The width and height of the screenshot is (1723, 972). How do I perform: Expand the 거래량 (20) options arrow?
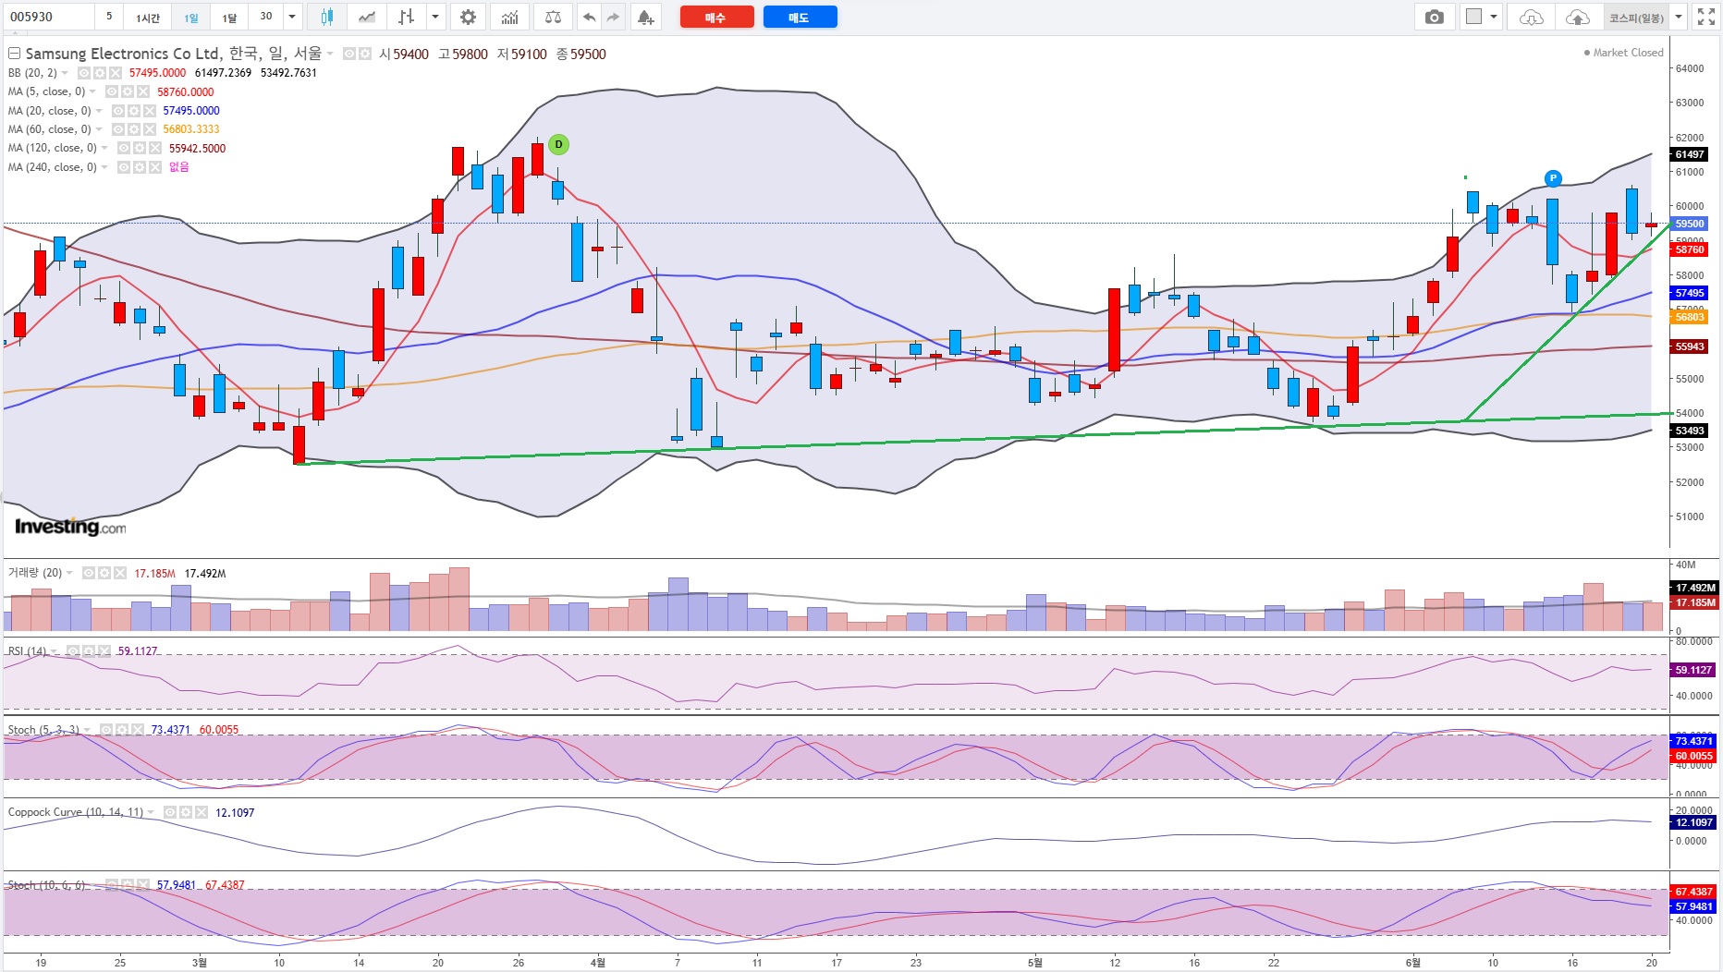[x=70, y=573]
